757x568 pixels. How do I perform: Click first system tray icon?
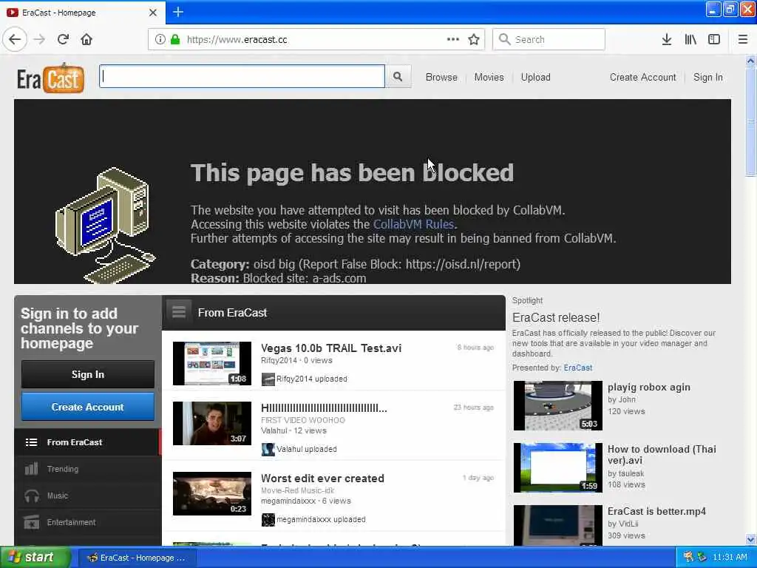pos(688,557)
